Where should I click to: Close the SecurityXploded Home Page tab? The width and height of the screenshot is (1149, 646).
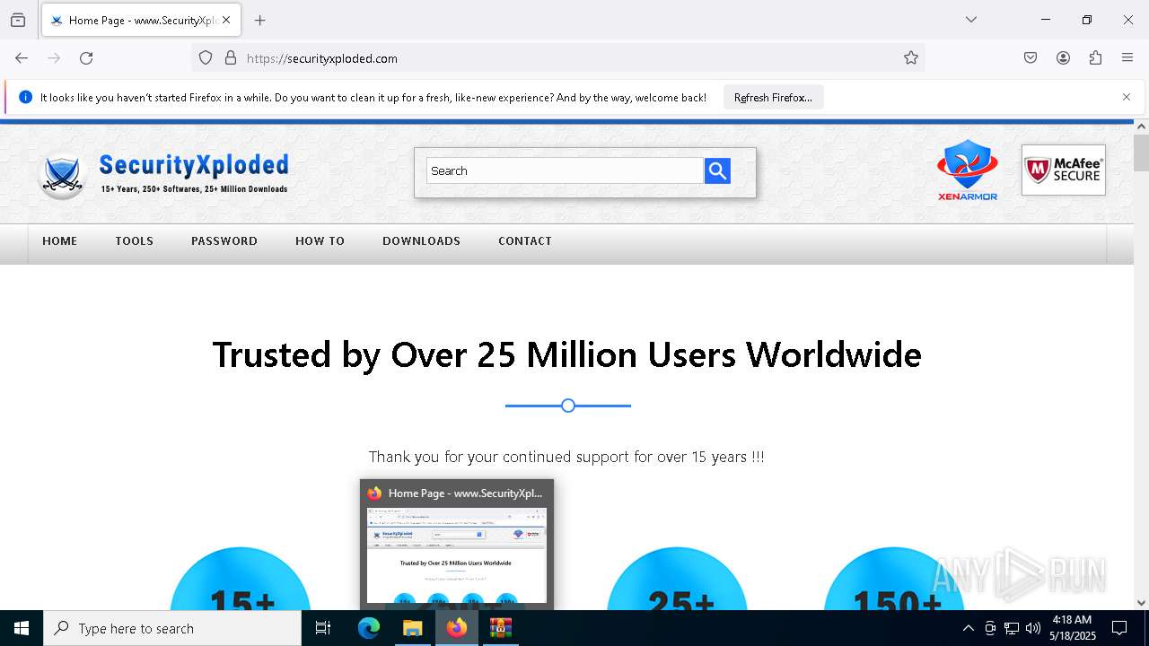click(226, 20)
